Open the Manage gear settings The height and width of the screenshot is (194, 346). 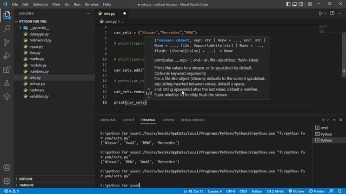pos(6,181)
